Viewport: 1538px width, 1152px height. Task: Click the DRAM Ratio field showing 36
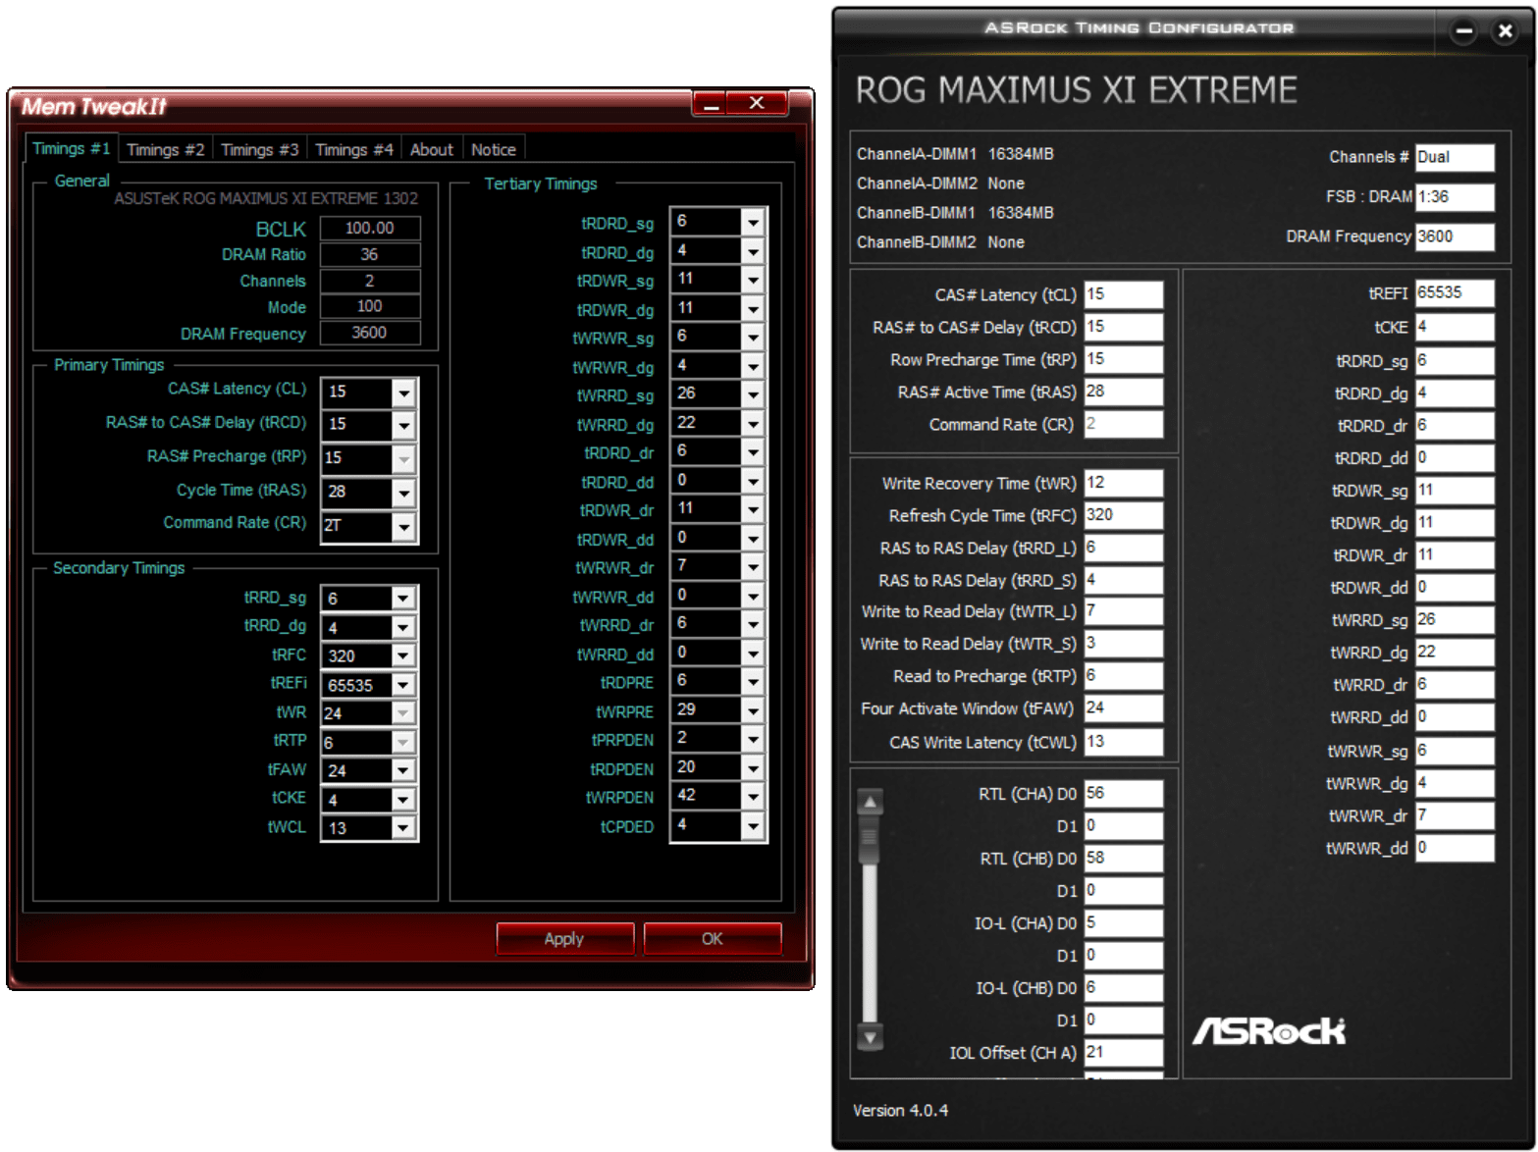tap(370, 254)
